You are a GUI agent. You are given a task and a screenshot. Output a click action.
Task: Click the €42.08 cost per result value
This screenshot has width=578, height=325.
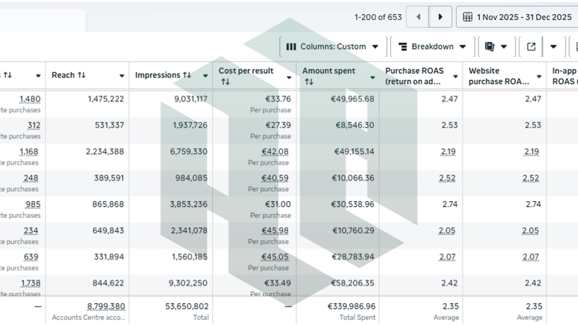(275, 152)
